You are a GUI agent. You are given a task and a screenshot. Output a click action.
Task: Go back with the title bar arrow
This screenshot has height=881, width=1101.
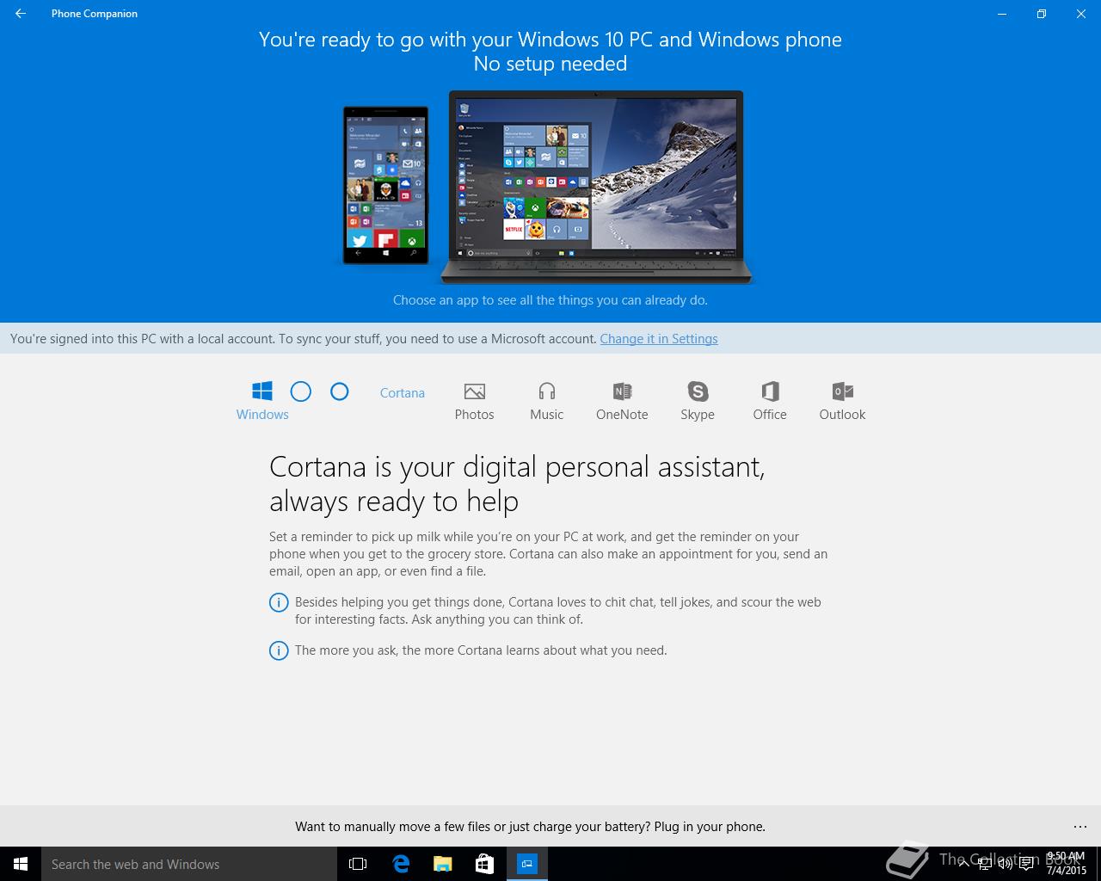pos(21,14)
